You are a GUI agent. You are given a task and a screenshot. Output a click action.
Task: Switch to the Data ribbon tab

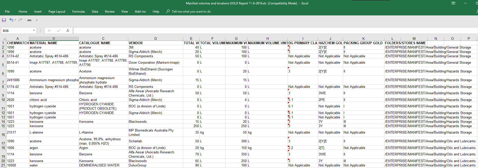tap(95, 12)
